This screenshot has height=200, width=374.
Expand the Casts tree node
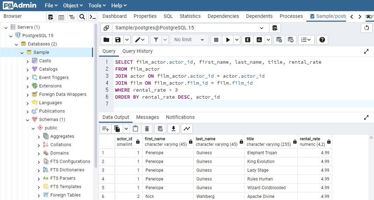coord(28,61)
